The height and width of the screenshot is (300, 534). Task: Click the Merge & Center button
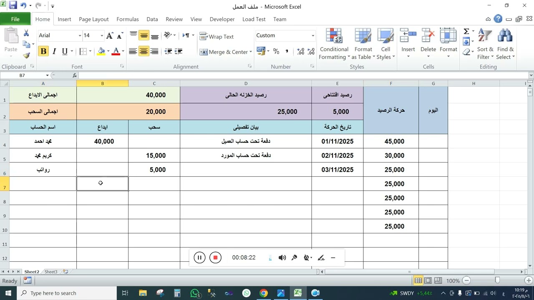click(224, 52)
